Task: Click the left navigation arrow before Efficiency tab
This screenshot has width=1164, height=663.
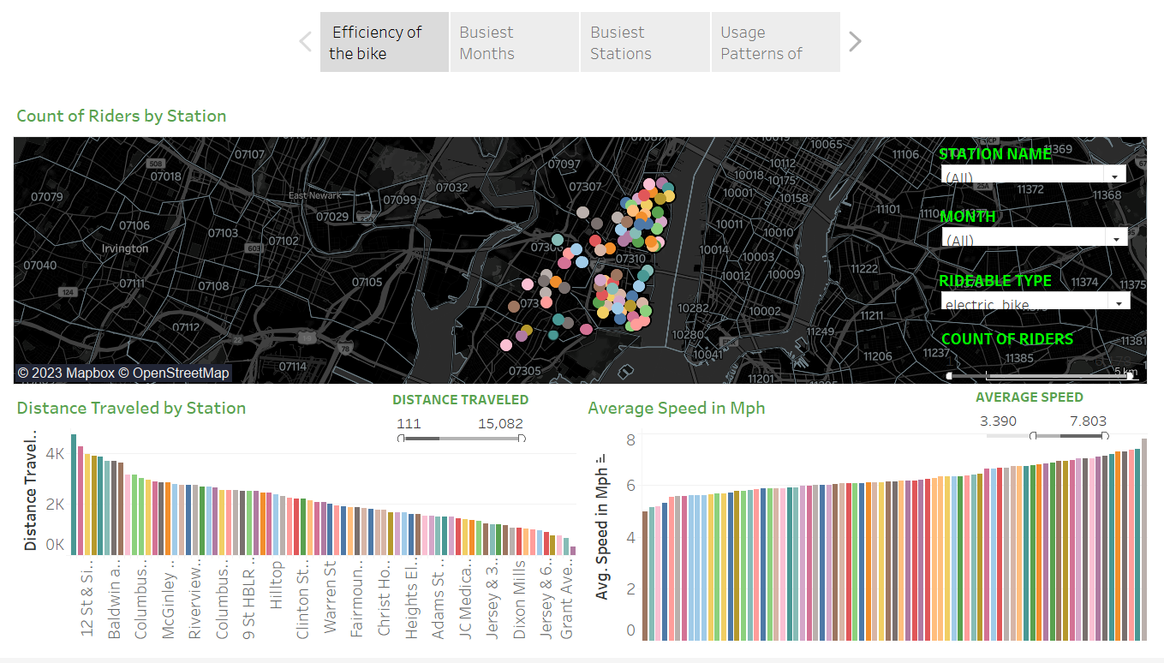Action: pyautogui.click(x=306, y=40)
